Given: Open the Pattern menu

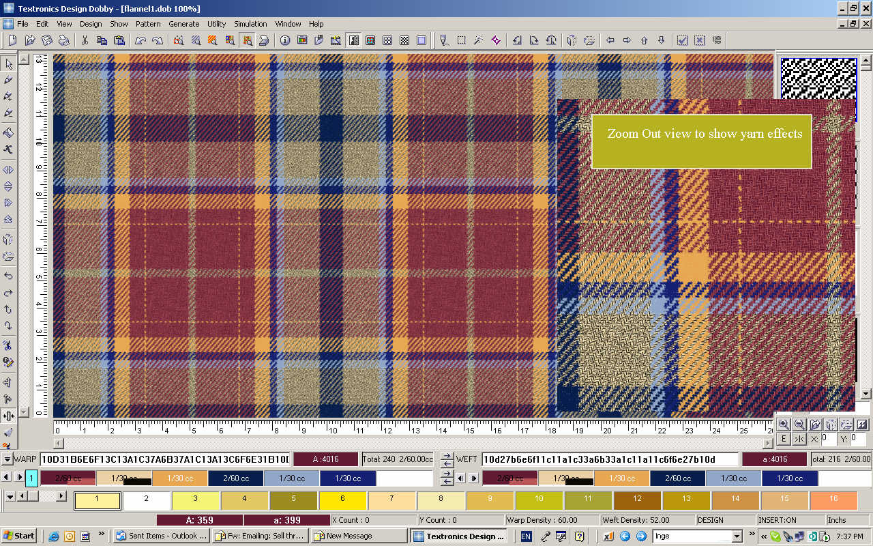Looking at the screenshot, I should (148, 24).
